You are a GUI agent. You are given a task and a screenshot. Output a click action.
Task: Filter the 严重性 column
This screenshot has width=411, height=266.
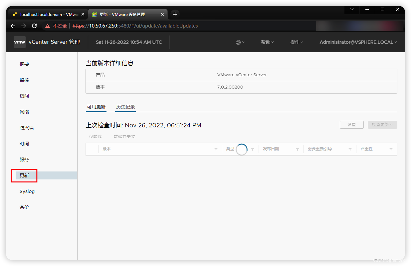coord(391,150)
